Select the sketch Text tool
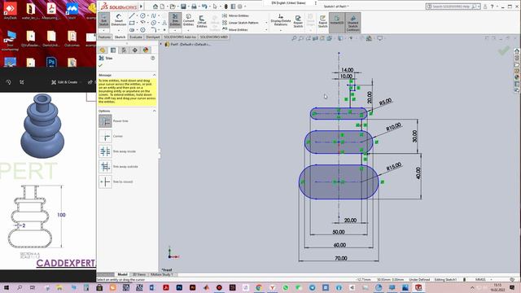521x293 pixels. coord(164,23)
